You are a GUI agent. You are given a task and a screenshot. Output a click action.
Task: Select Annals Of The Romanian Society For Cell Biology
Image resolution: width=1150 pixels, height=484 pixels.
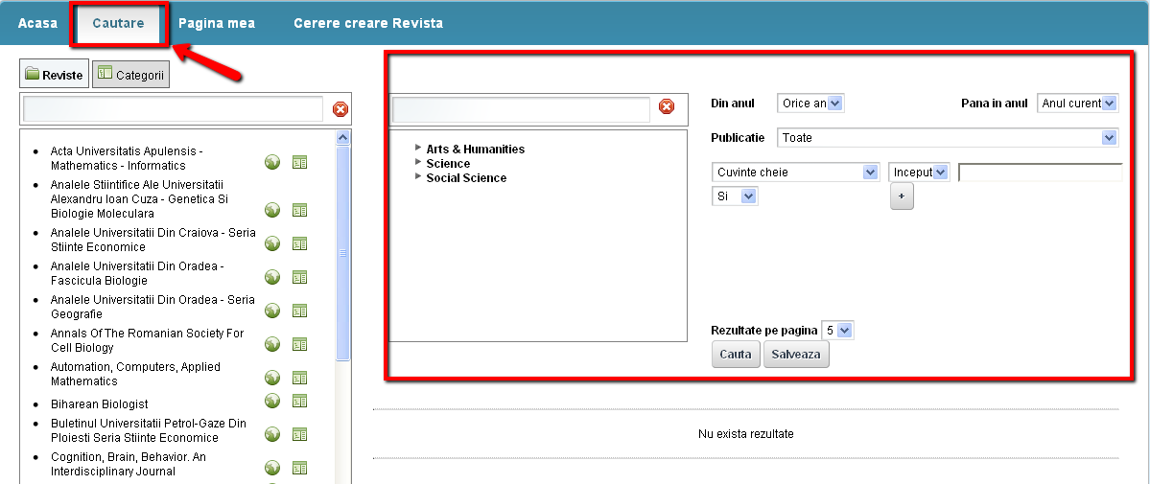(x=147, y=340)
